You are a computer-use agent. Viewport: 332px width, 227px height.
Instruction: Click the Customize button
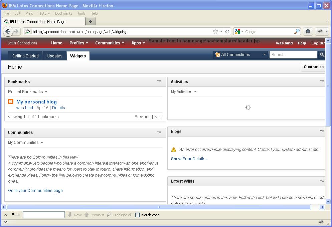[313, 67]
